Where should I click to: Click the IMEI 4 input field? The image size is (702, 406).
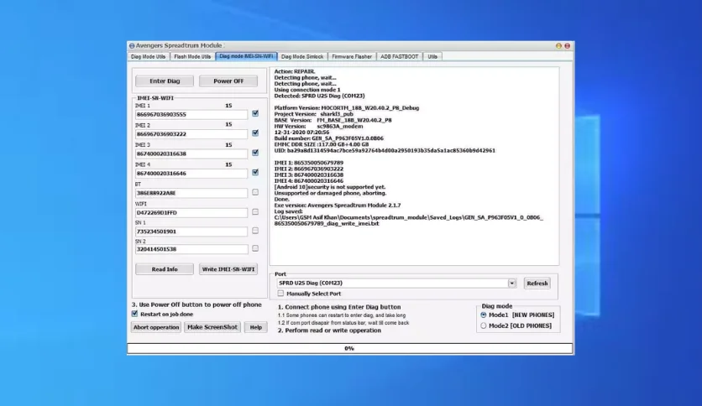tap(191, 174)
